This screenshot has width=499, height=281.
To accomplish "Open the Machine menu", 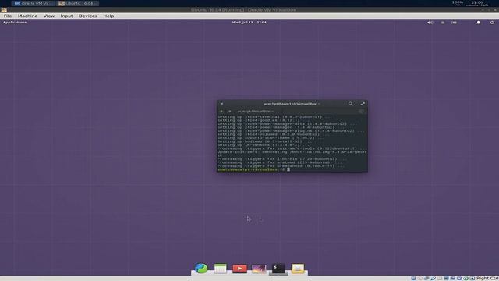I will click(27, 16).
